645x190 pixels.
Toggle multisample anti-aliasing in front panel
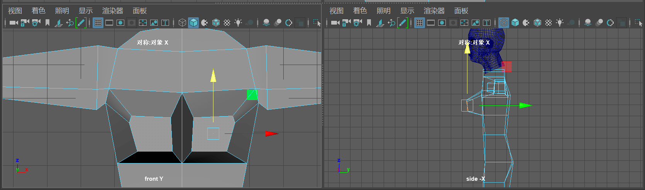(289, 23)
